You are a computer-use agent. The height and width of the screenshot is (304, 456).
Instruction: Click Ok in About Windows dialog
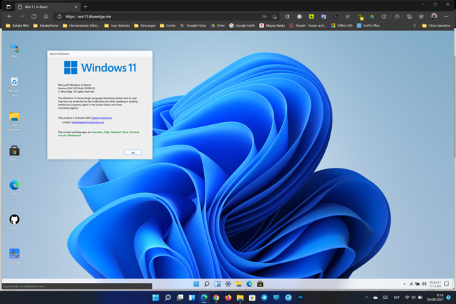(133, 152)
